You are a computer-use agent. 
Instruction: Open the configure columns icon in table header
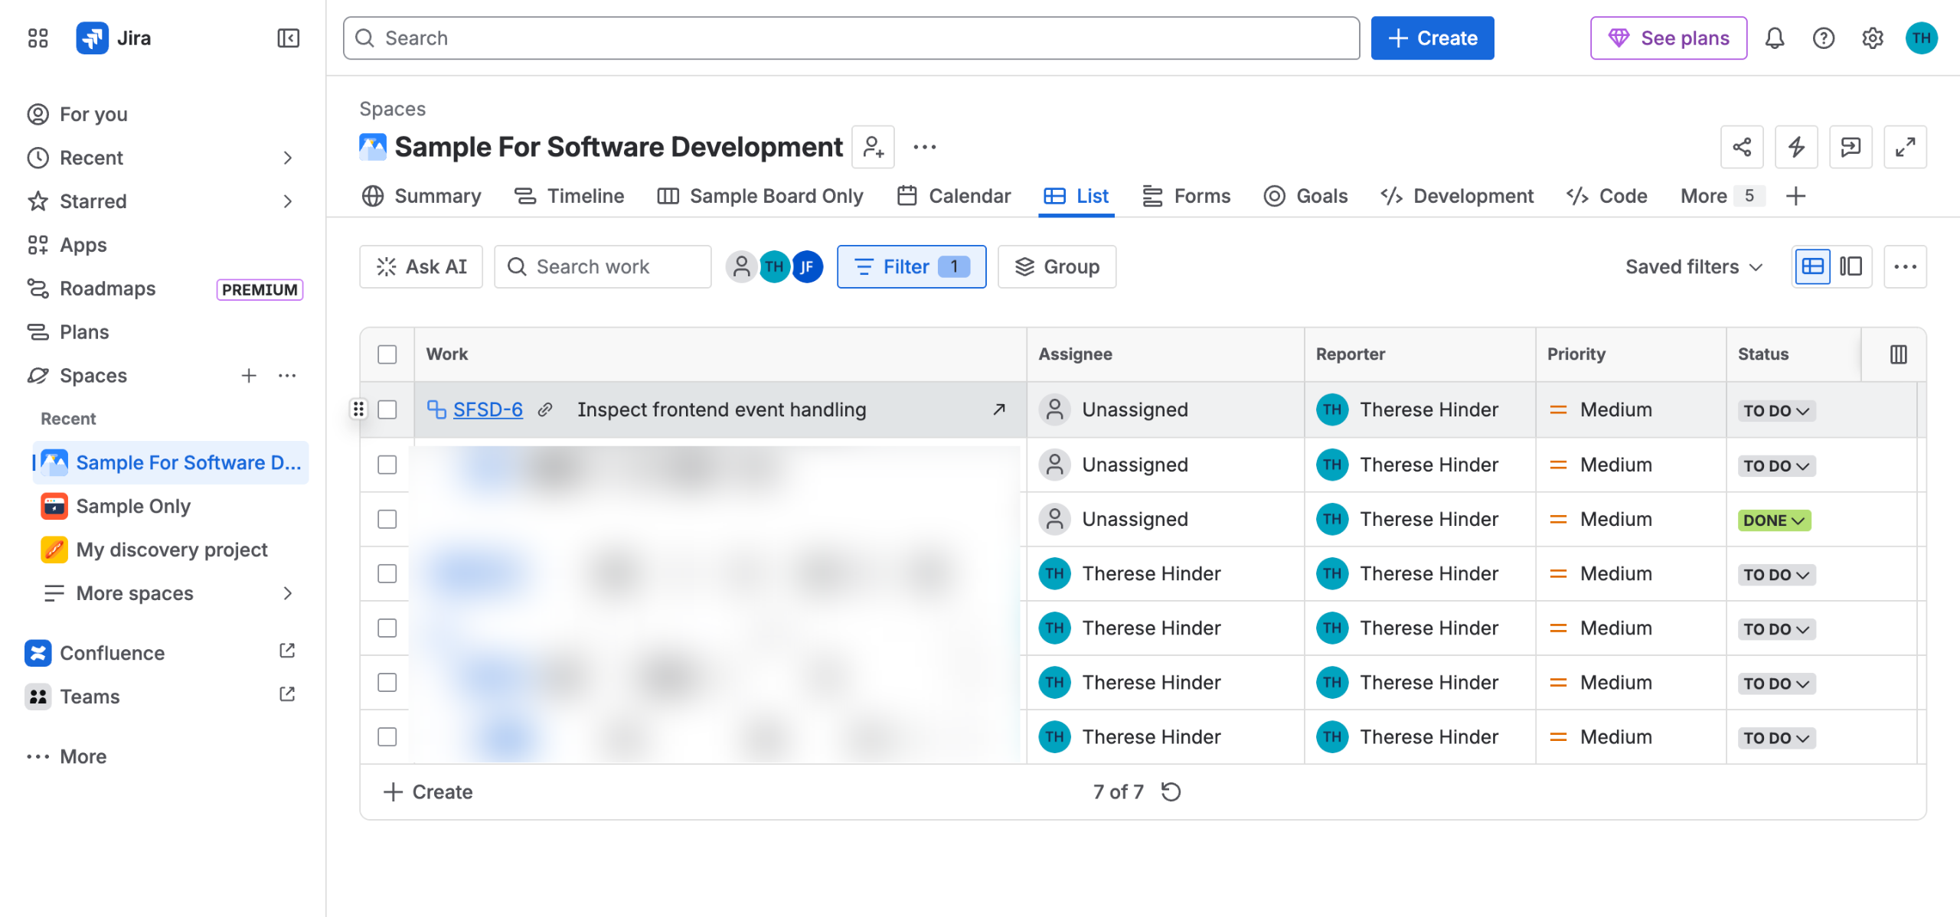coord(1898,354)
